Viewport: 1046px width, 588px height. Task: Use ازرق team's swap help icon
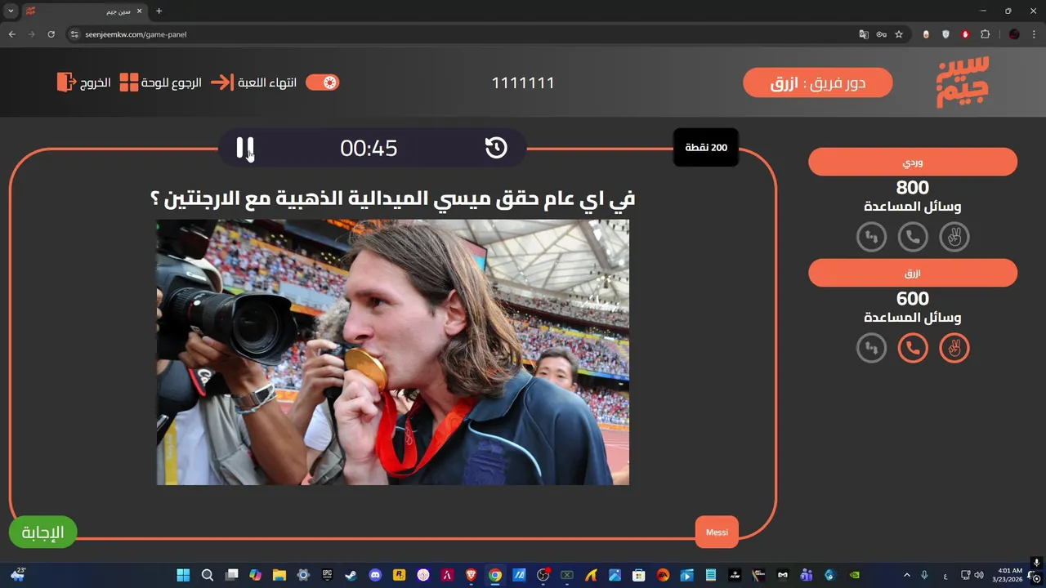(x=871, y=348)
